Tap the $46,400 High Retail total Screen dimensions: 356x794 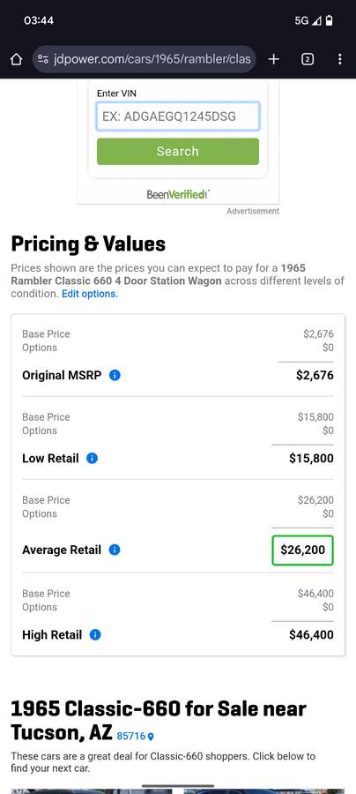pyautogui.click(x=312, y=634)
